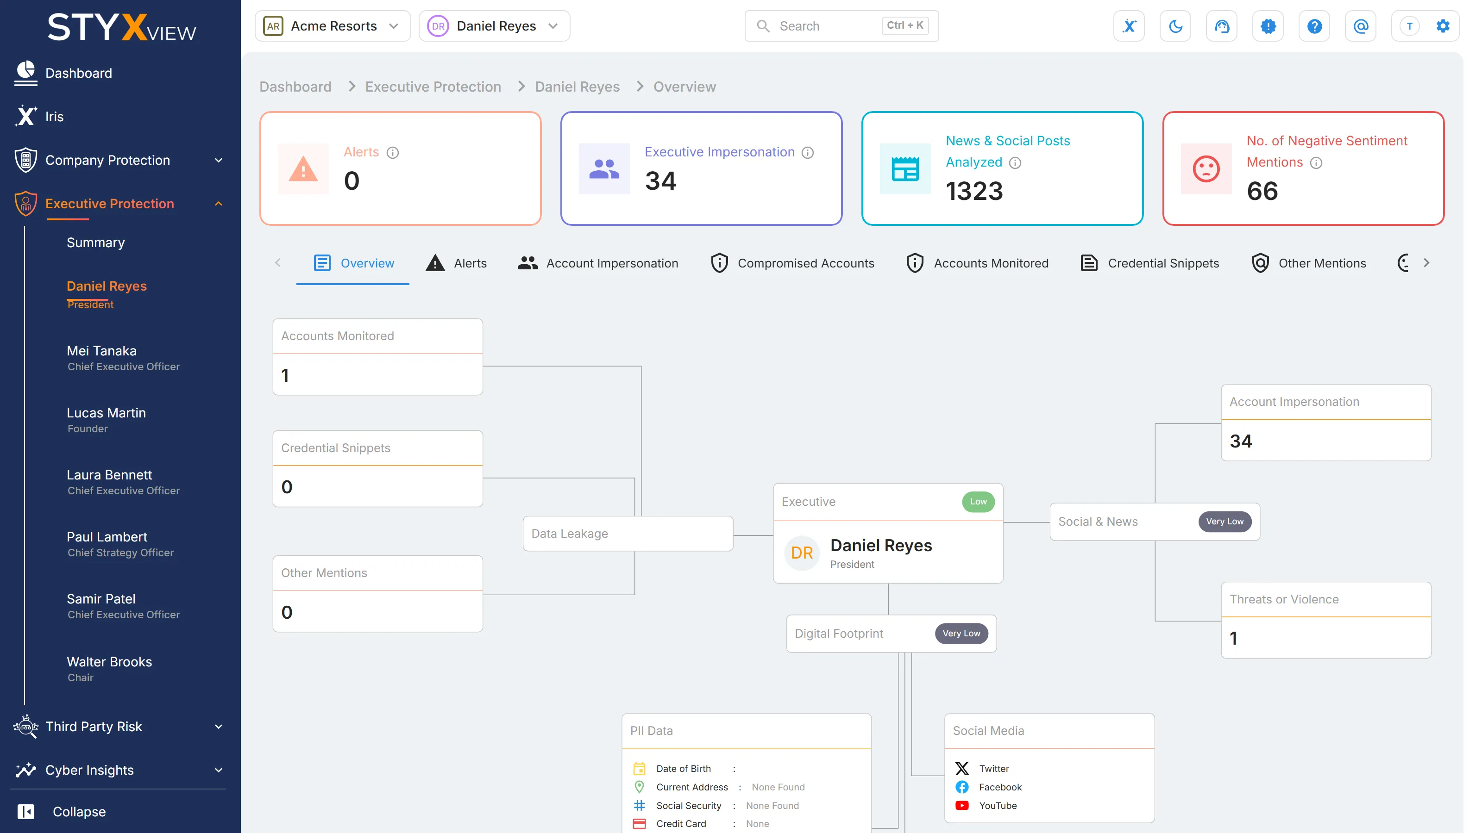This screenshot has height=833, width=1482.
Task: Click the Executive Protection breadcrumb link
Action: pyautogui.click(x=433, y=87)
